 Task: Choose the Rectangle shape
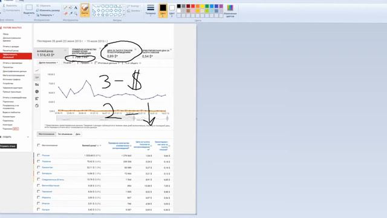(107, 6)
